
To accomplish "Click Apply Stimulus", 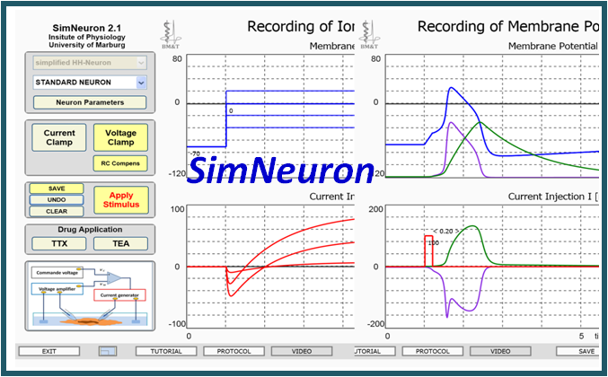I will pyautogui.click(x=121, y=200).
